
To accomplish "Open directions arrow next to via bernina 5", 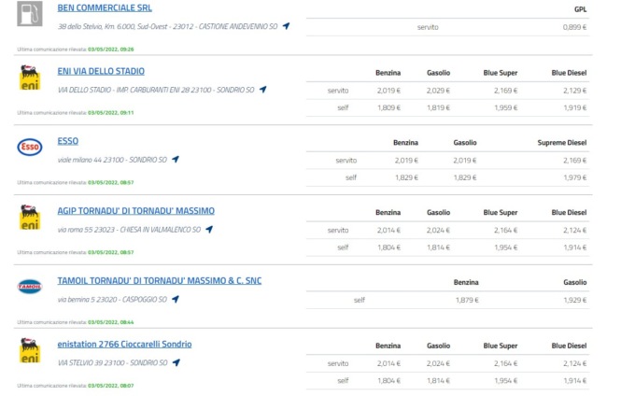I will [x=176, y=299].
